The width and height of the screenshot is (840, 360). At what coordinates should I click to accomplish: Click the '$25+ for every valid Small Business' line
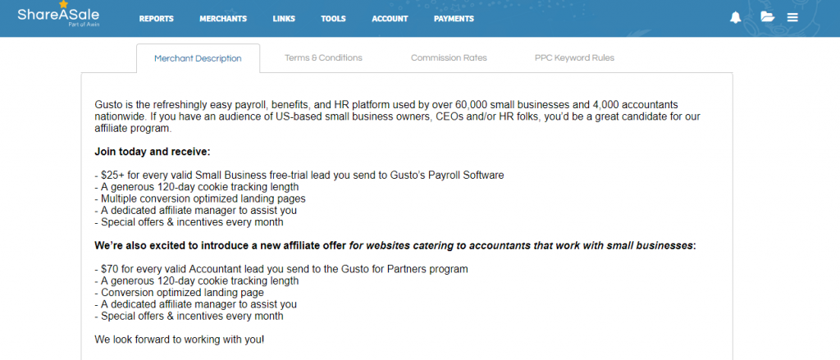[x=299, y=175]
